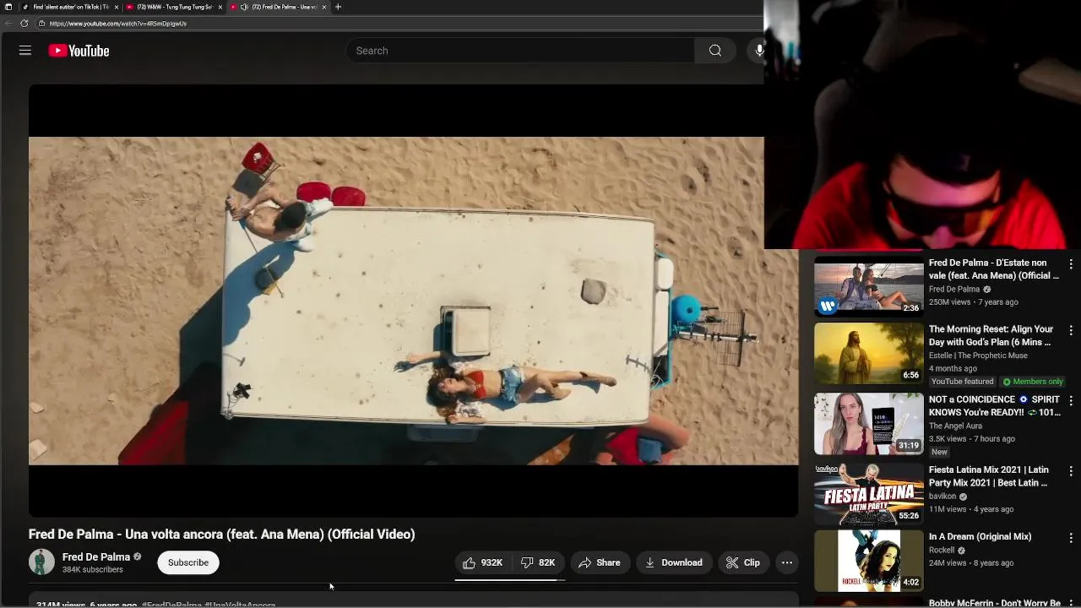Click the 'YouTube featured' label
The image size is (1081, 608).
(963, 382)
